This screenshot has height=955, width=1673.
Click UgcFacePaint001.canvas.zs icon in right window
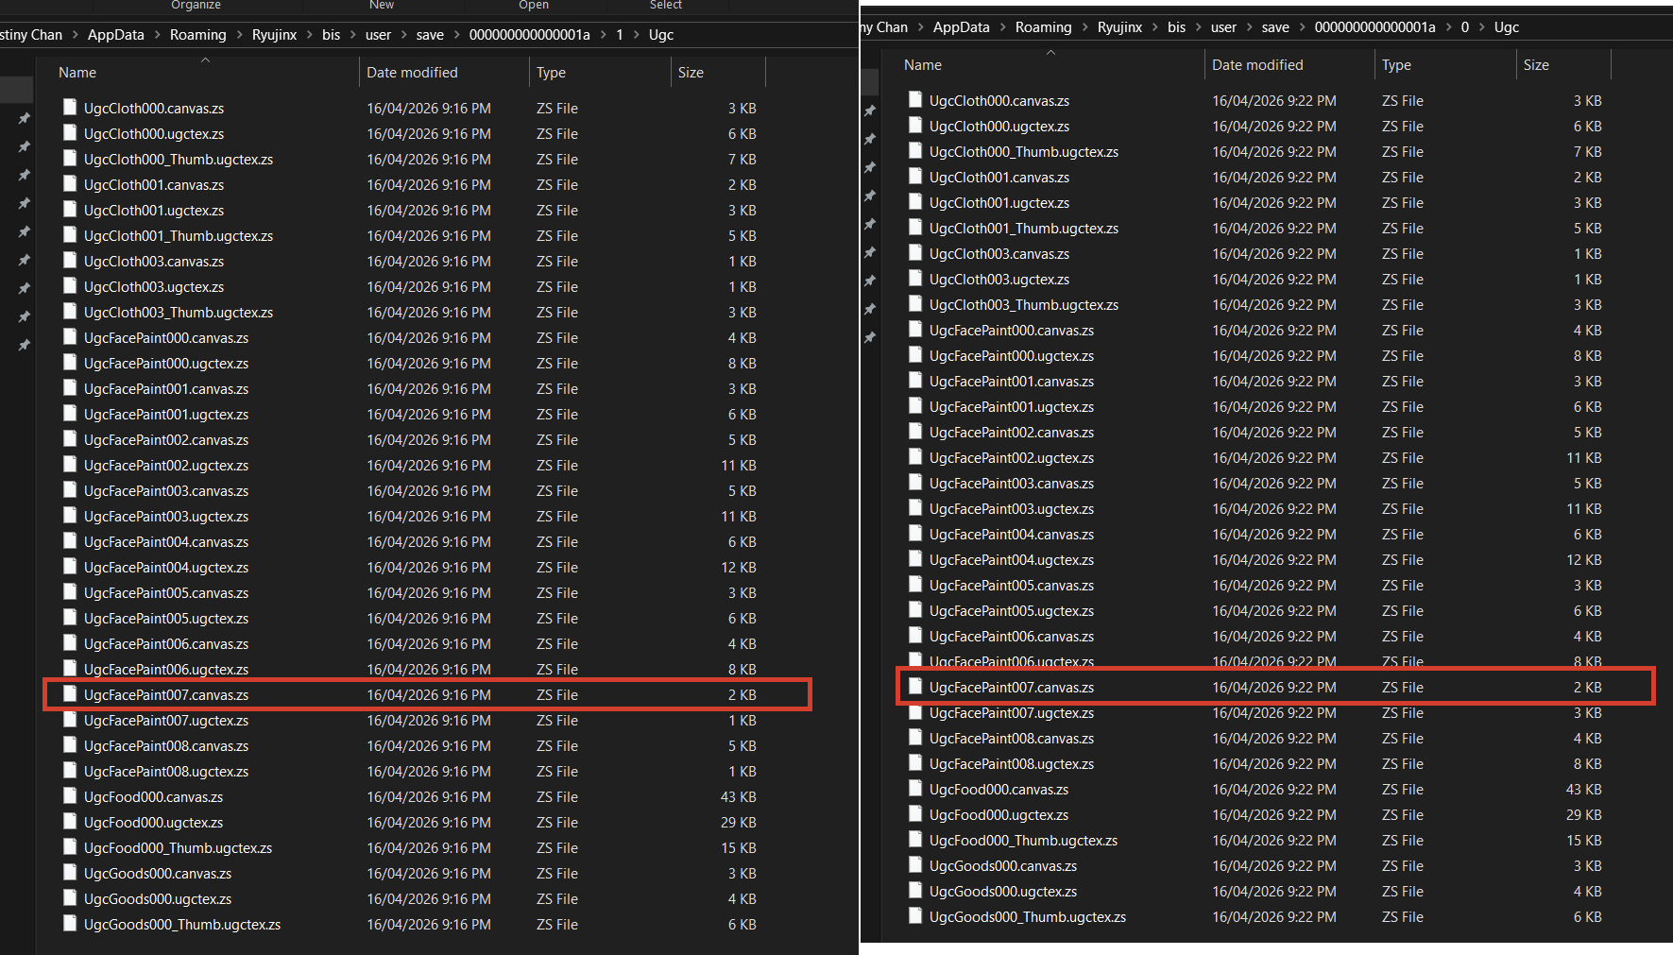coord(915,380)
